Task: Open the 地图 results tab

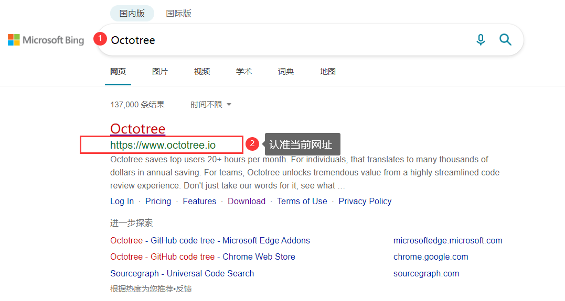Action: (328, 72)
